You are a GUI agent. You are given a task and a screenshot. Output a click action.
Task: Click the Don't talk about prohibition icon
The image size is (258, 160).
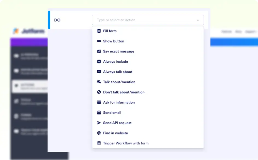99,92
